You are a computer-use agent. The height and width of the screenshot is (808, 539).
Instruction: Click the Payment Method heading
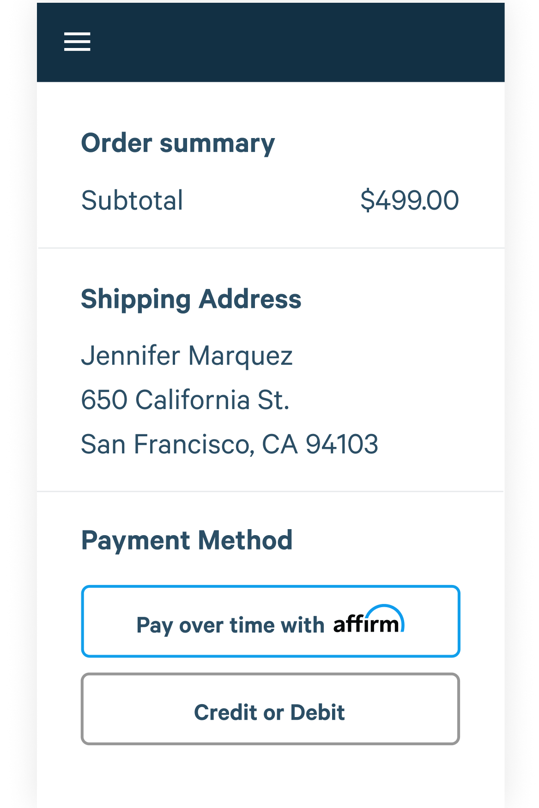coord(187,541)
